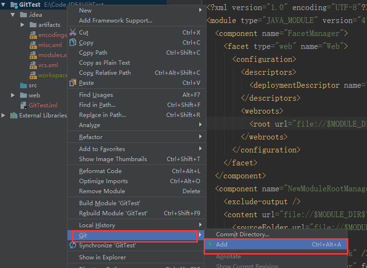
Task: Click the green plus icon beside Add
Action: pos(210,245)
